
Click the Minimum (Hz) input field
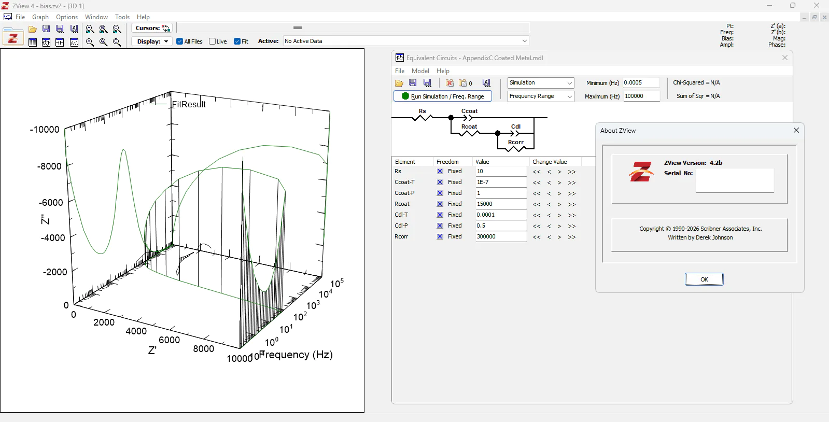click(x=641, y=83)
